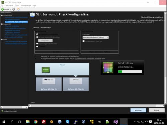167x125 pixels.
Task: Open the PhysX Processzor dropdown
Action: pyautogui.click(x=96, y=37)
